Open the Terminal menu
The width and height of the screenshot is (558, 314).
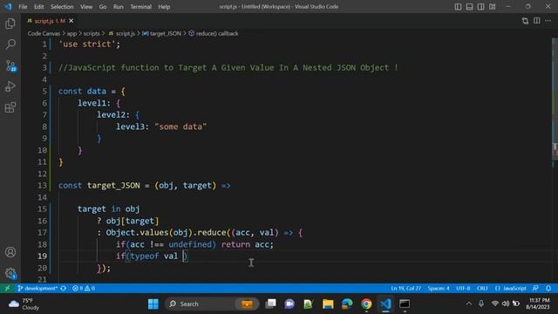[x=140, y=7]
